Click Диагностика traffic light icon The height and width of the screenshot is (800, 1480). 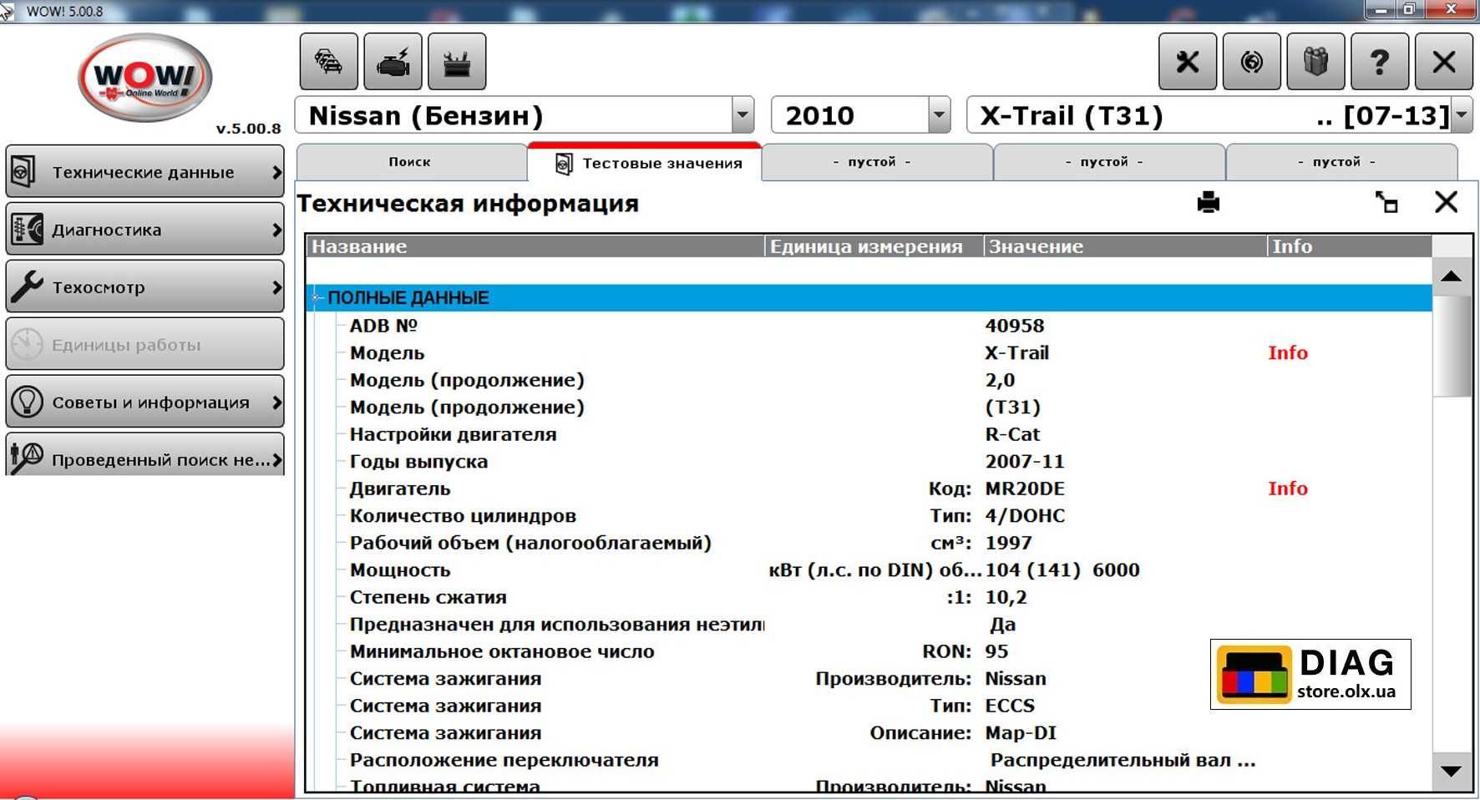pyautogui.click(x=28, y=229)
